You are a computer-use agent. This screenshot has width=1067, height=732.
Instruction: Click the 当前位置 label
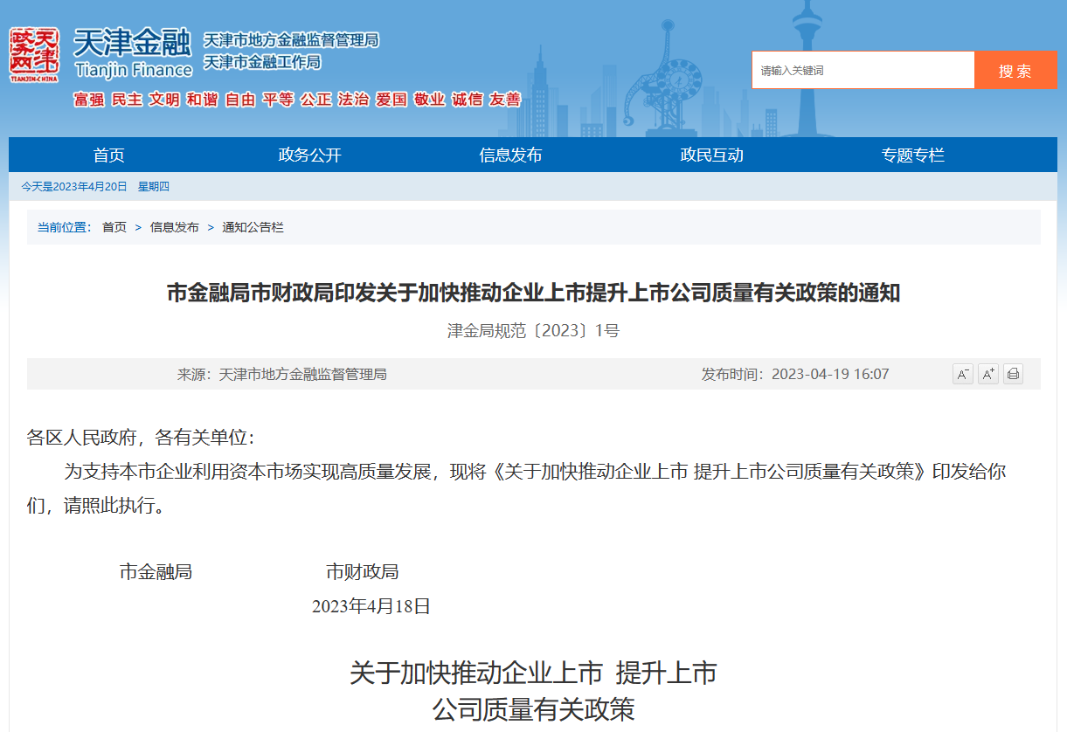click(64, 227)
